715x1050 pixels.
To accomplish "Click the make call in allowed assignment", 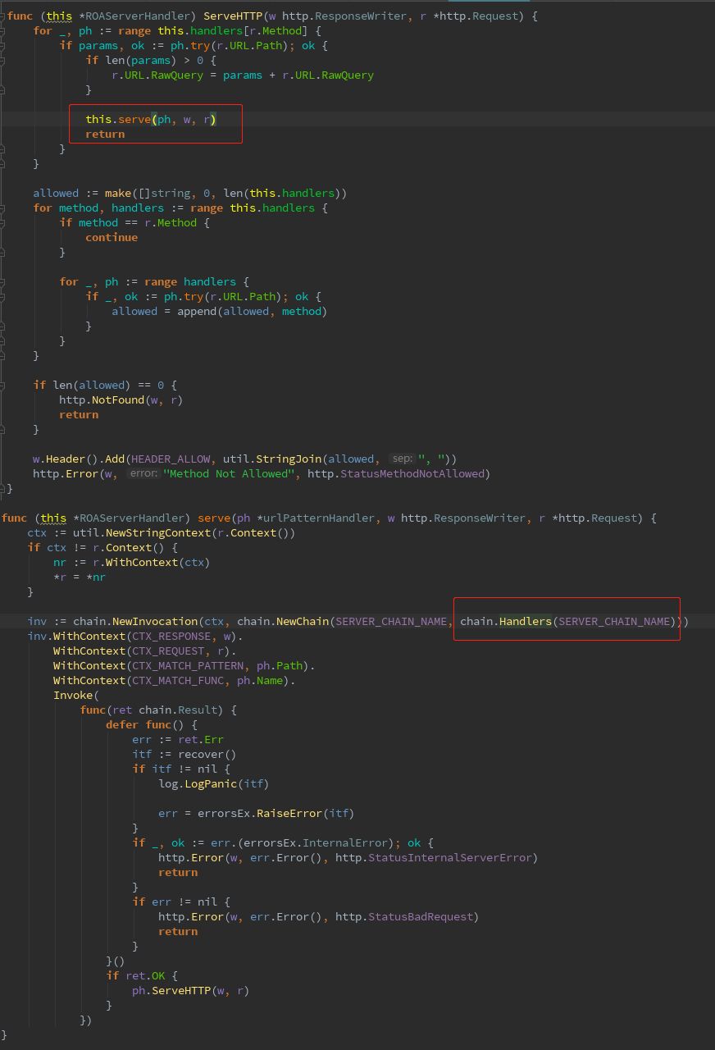I will [x=118, y=193].
